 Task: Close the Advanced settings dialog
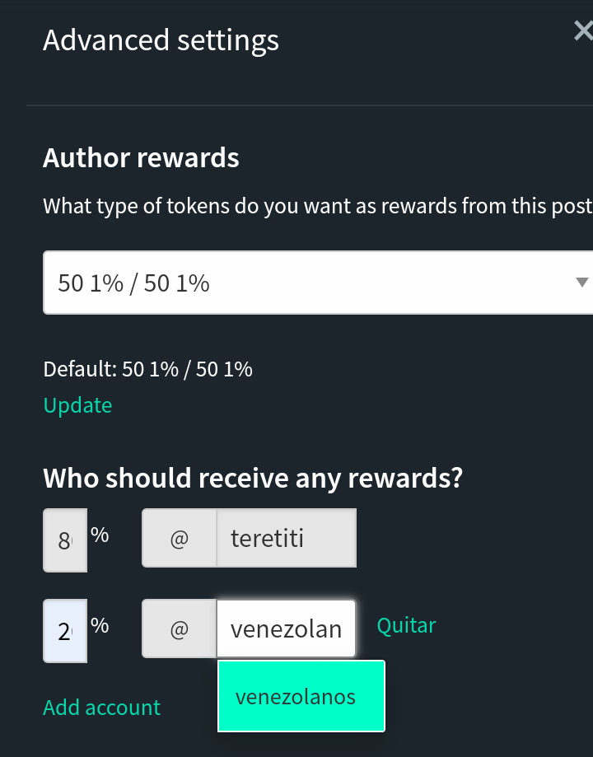tap(582, 32)
